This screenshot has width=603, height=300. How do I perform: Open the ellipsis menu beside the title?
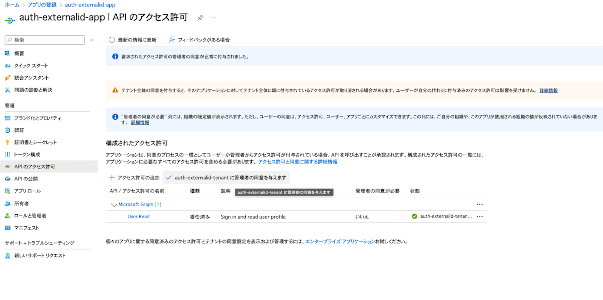[213, 18]
